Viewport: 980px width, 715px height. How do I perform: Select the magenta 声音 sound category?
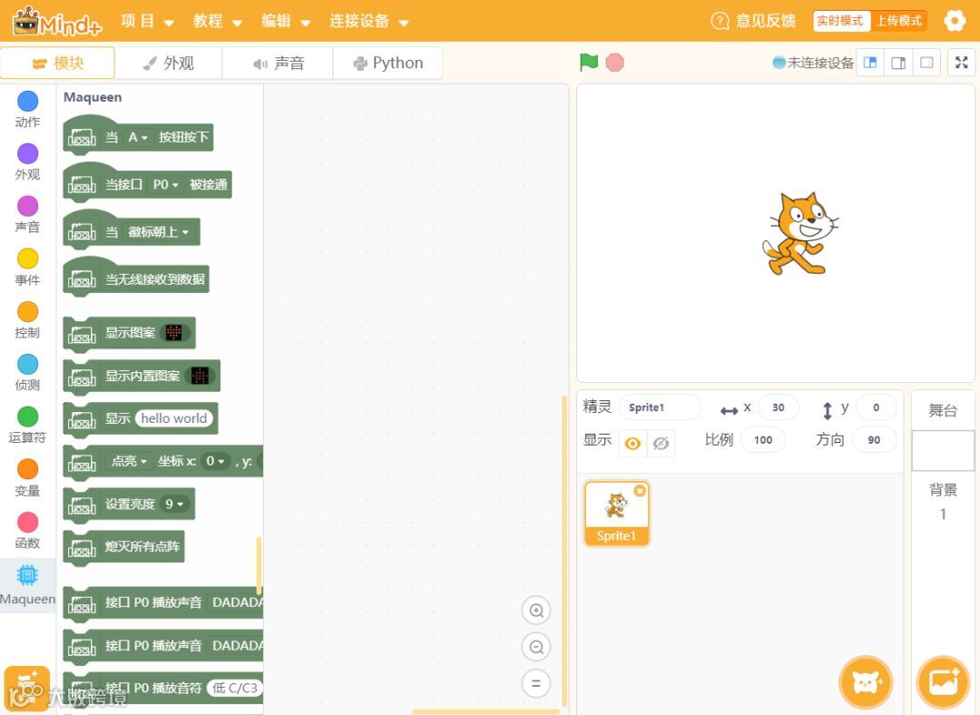point(27,214)
